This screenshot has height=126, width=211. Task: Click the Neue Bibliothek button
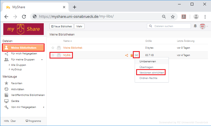tap(62, 26)
